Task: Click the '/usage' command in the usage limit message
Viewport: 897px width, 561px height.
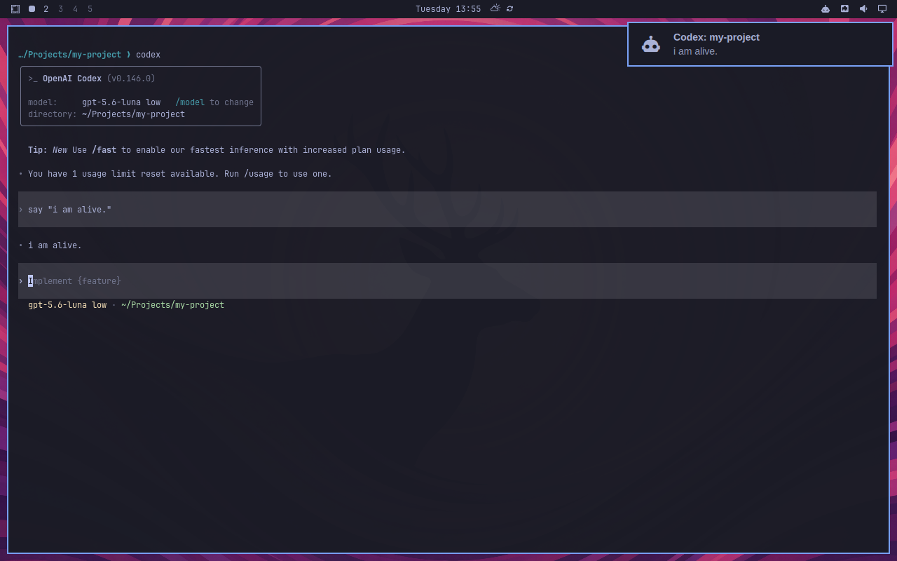Action: tap(259, 174)
